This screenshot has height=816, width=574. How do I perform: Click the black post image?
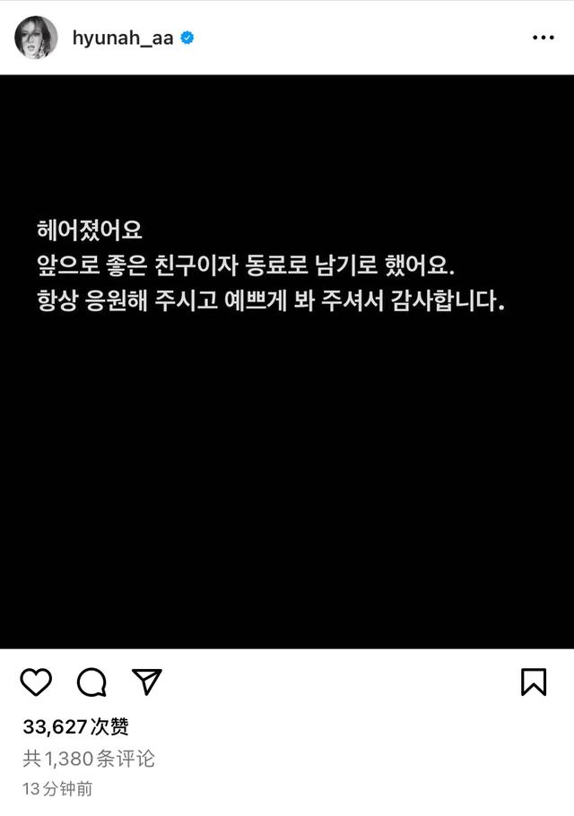click(x=287, y=361)
